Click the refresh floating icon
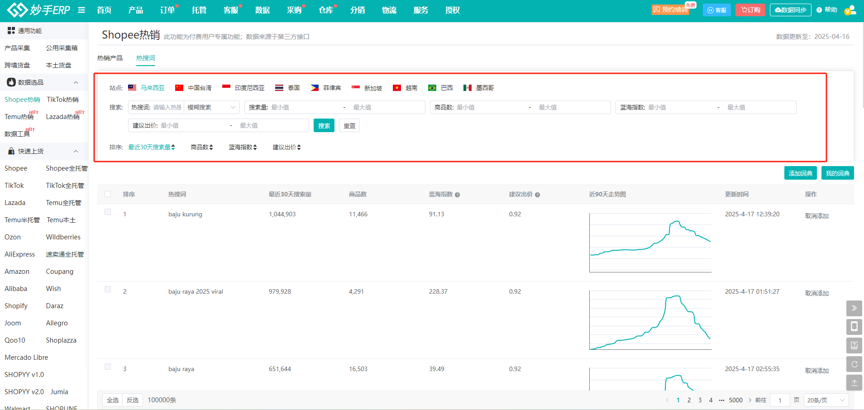The width and height of the screenshot is (864, 410). point(854,364)
